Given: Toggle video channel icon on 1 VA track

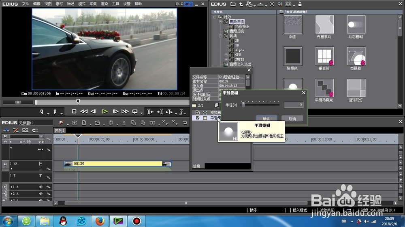Looking at the screenshot, I should (40, 164).
